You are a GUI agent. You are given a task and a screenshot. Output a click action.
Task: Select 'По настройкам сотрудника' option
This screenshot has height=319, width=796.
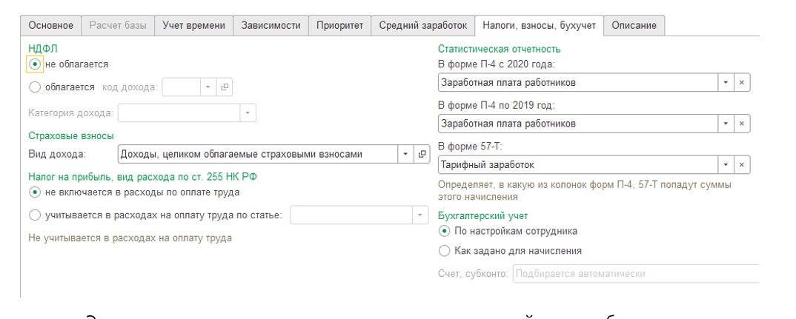(x=445, y=231)
